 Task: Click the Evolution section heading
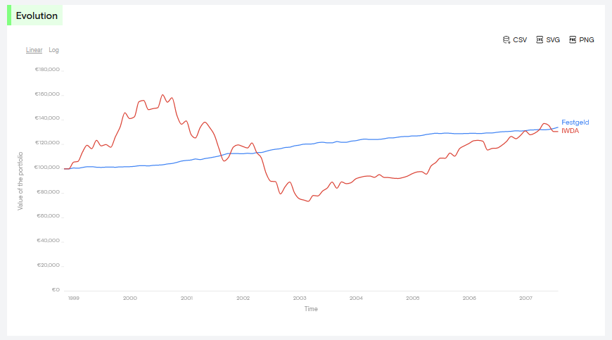tap(37, 15)
